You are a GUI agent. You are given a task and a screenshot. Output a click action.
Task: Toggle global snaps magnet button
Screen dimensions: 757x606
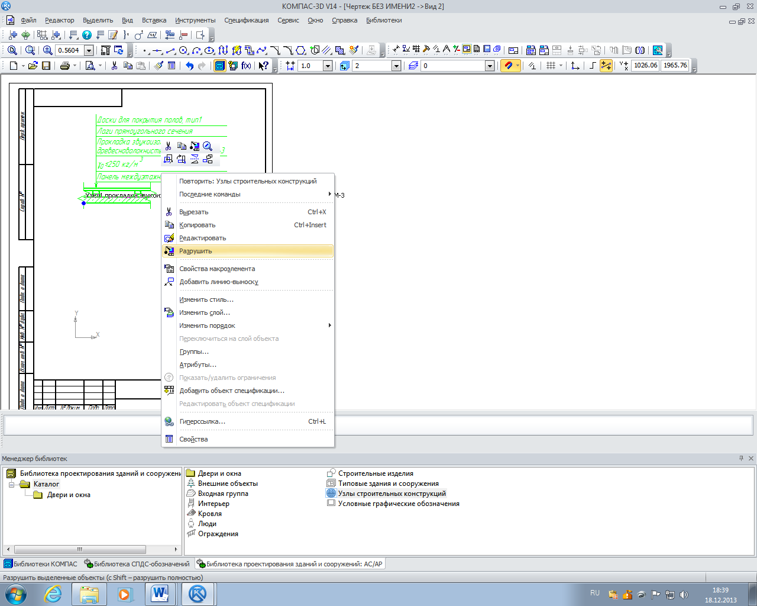click(x=508, y=66)
